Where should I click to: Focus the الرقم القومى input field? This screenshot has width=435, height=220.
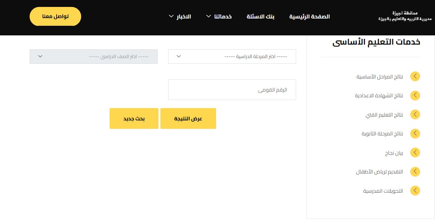[x=232, y=90]
